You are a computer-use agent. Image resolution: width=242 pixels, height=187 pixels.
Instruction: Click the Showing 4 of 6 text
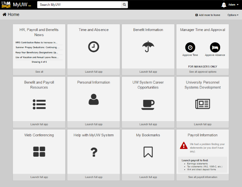39,62
